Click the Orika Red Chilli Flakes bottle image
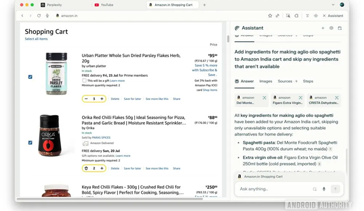Viewport: 364px width, 211px height. point(50,135)
